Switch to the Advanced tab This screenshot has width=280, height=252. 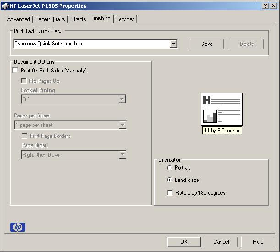click(18, 19)
